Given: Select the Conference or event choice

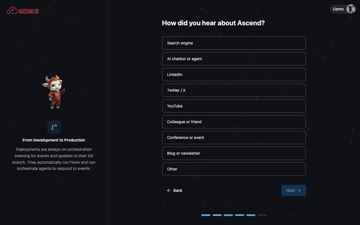Looking at the screenshot, I should tap(234, 138).
